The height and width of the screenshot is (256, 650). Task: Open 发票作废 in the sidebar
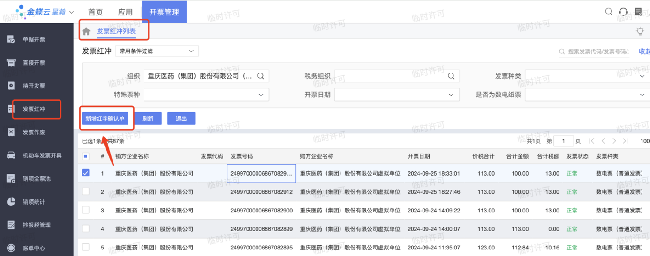(34, 132)
